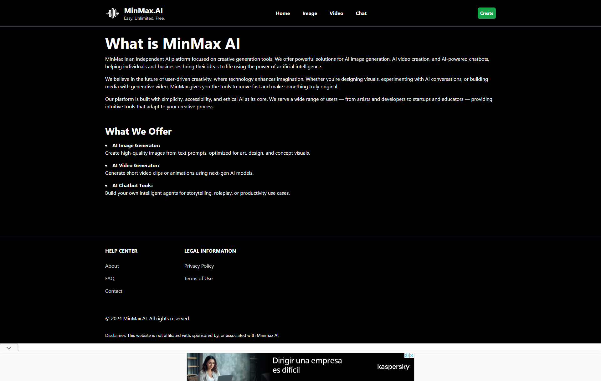Click the MinMax.AI waveform logo icon

[x=112, y=13]
